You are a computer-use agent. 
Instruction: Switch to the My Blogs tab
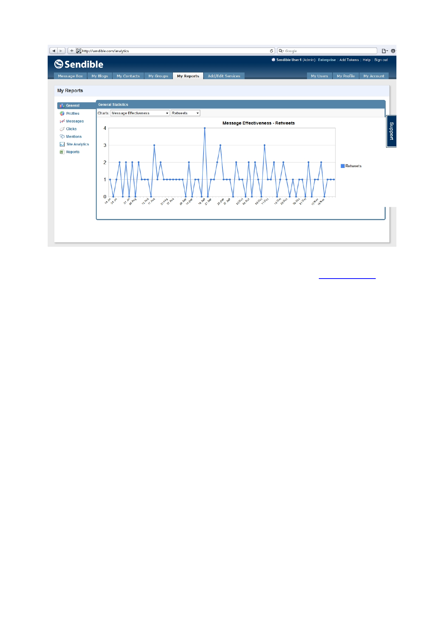coord(100,76)
